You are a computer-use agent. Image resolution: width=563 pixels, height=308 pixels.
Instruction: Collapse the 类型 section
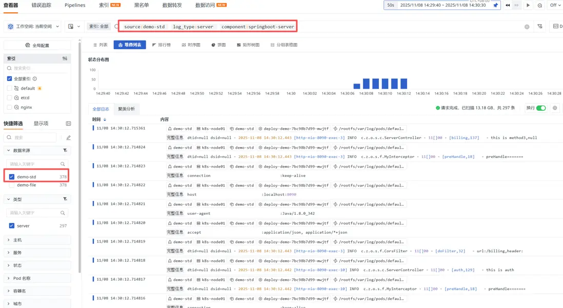click(9, 199)
